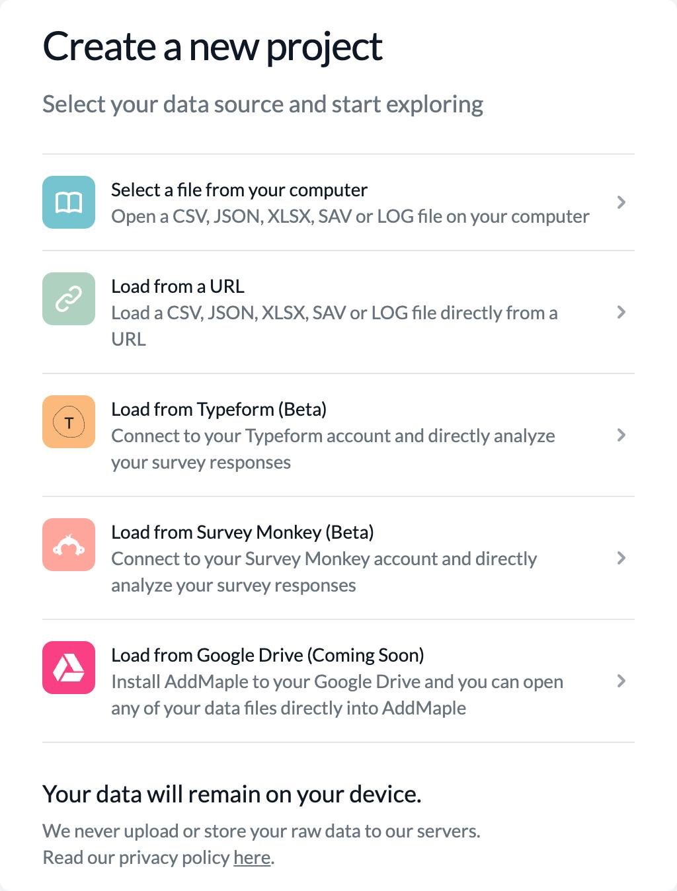This screenshot has height=891, width=677.
Task: Select the 'Load from a URL' title
Action: [178, 286]
